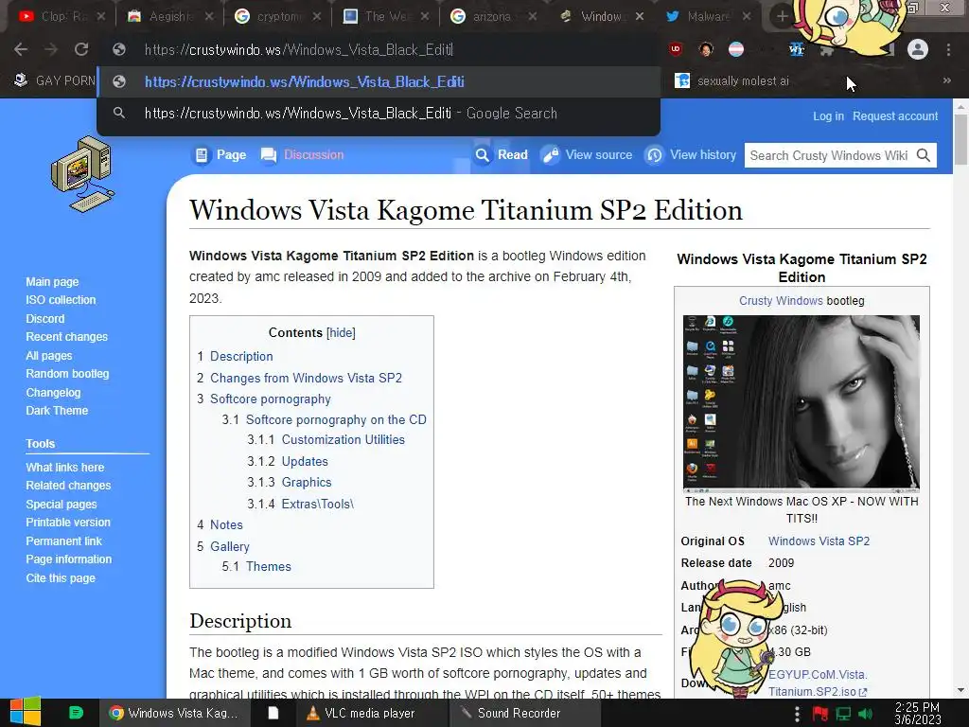This screenshot has height=727, width=969.
Task: Open Page information link
Action: [x=68, y=559]
